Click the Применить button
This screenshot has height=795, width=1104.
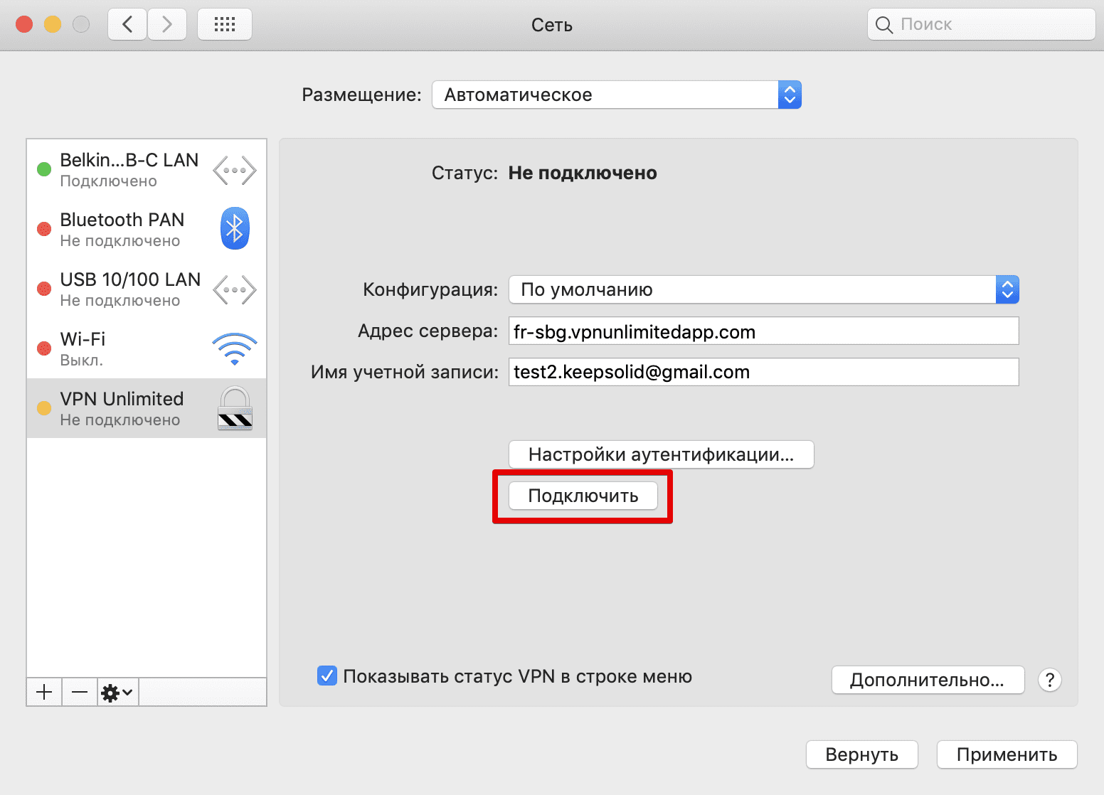click(1007, 754)
